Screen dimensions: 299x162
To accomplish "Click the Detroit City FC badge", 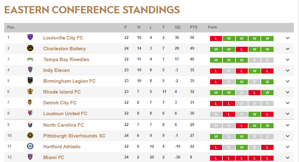I will [30, 102].
